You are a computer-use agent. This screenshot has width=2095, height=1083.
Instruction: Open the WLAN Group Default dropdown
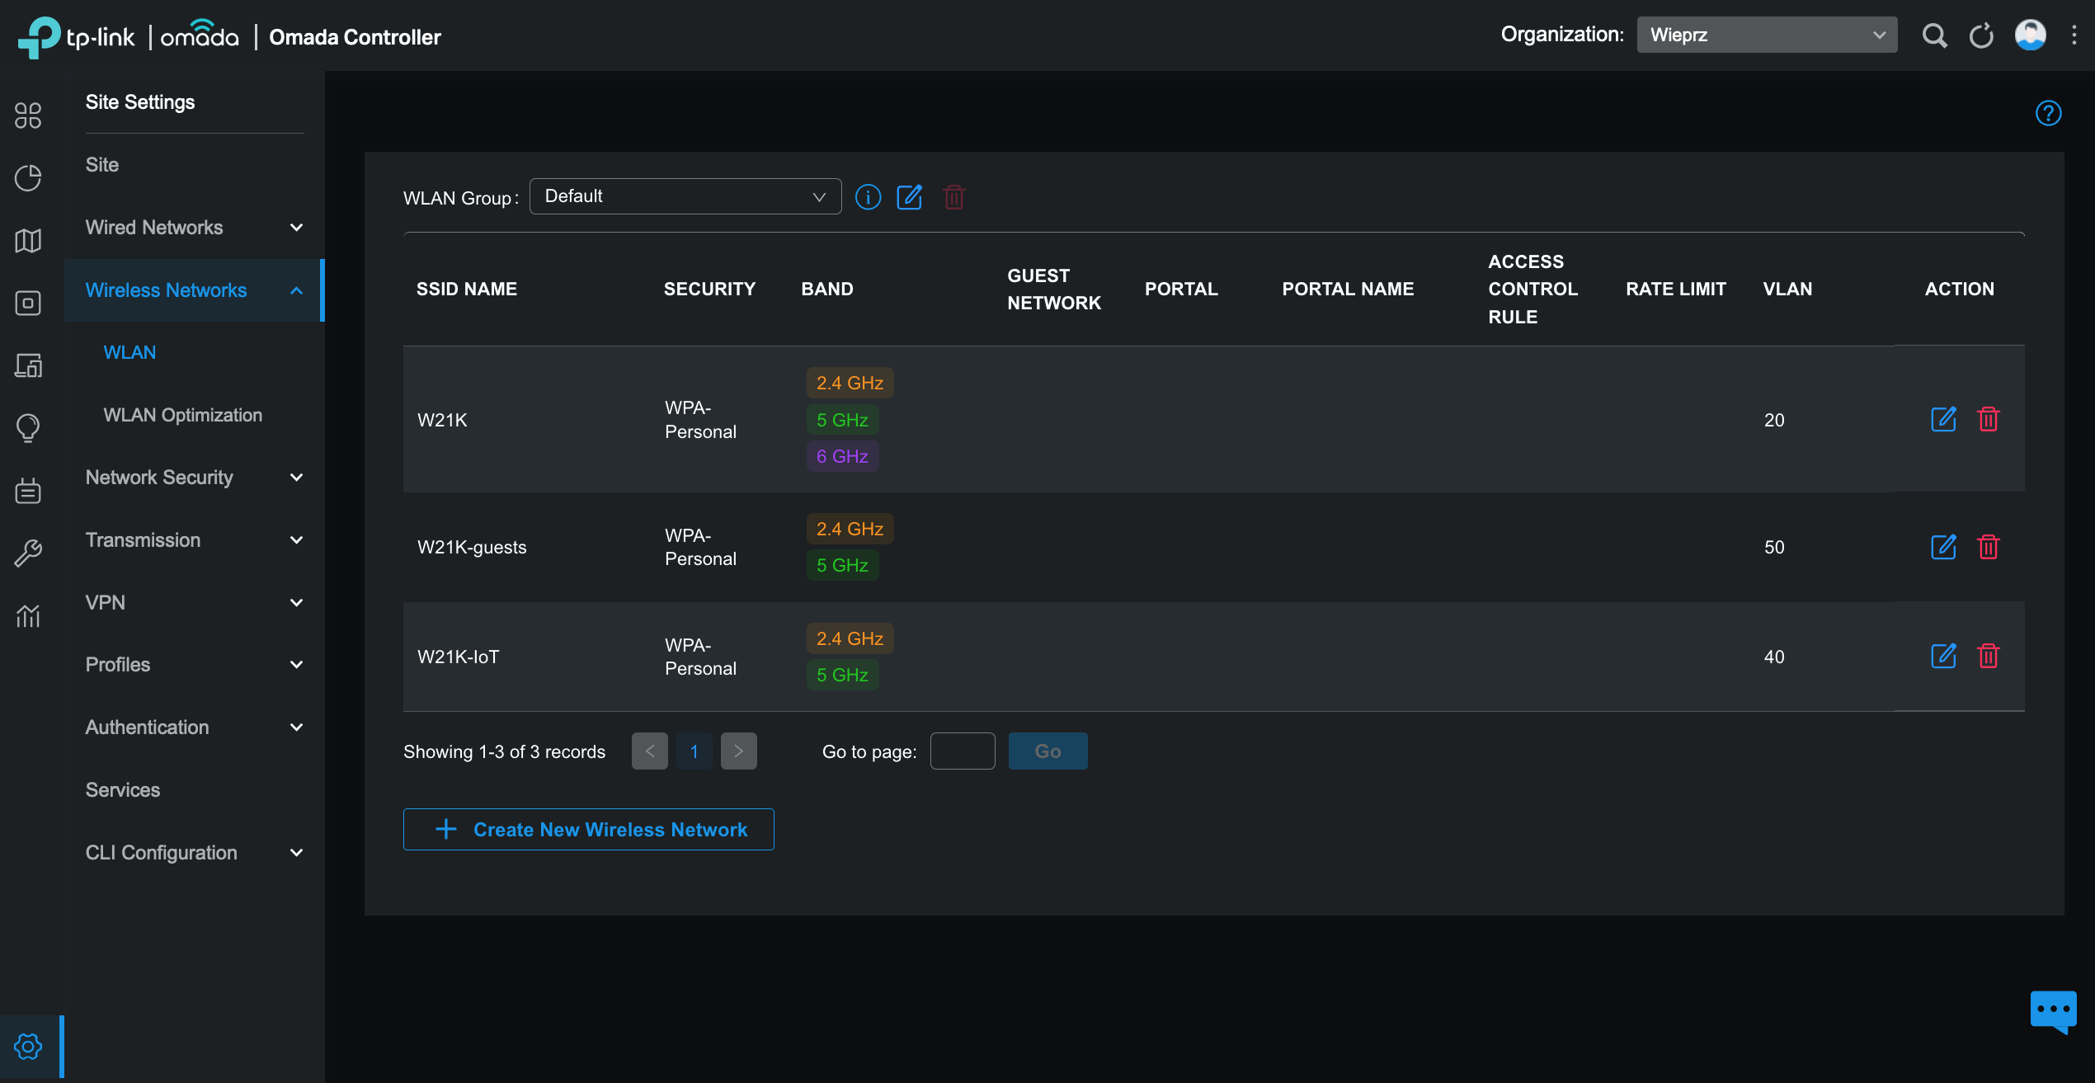click(x=685, y=196)
